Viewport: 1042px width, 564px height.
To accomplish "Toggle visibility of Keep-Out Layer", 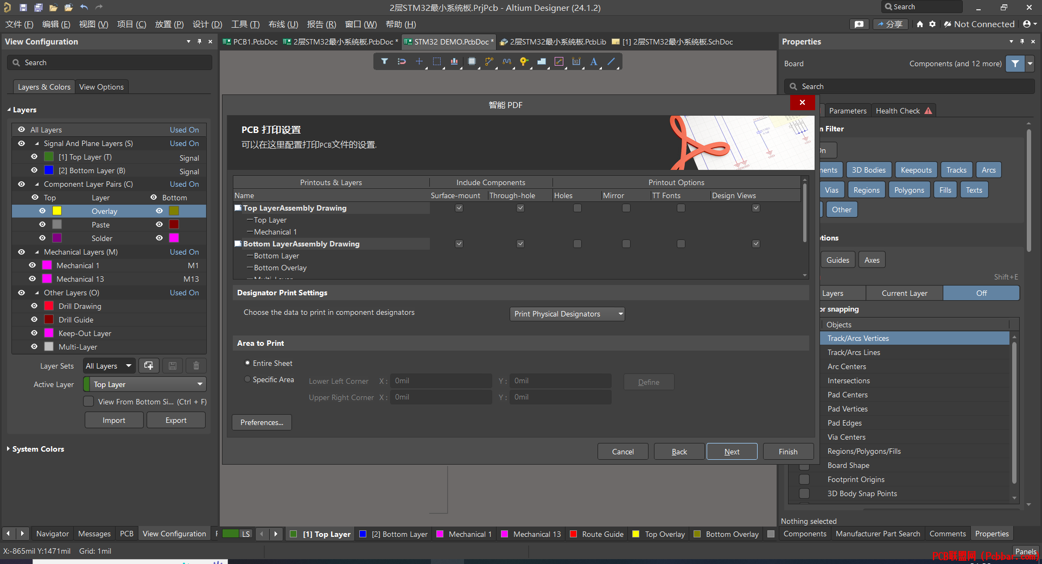I will (x=34, y=333).
